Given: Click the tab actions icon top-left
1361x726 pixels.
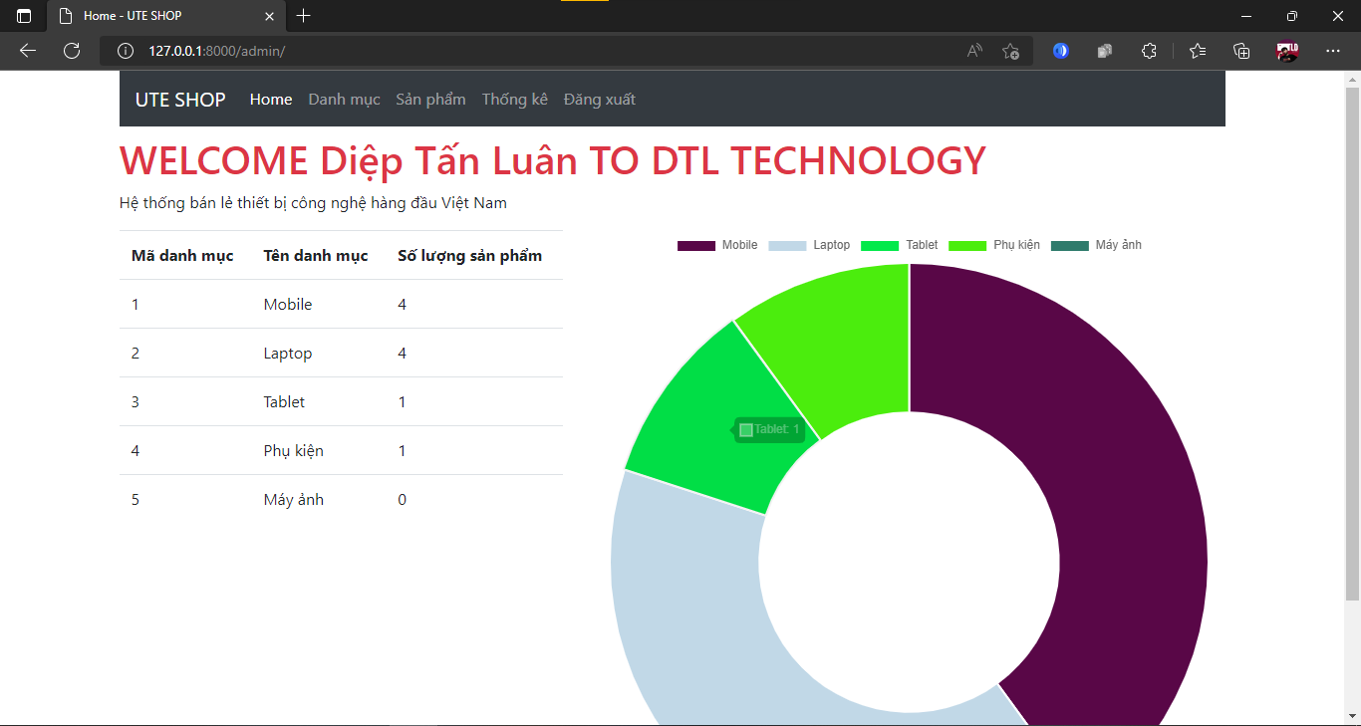Looking at the screenshot, I should (23, 16).
